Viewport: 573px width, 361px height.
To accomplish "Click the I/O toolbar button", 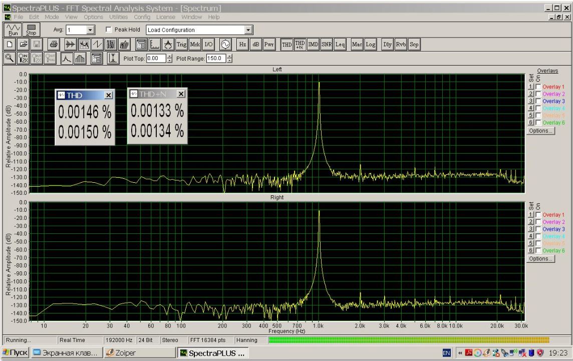I will point(209,45).
